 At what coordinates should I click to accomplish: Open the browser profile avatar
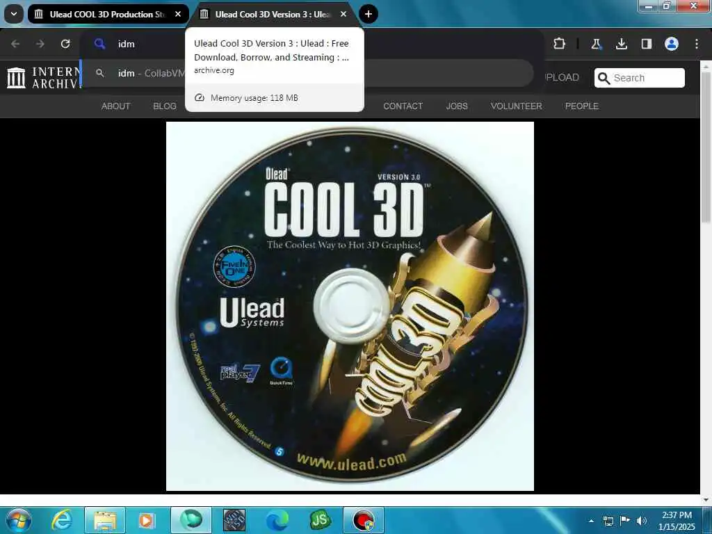672,44
